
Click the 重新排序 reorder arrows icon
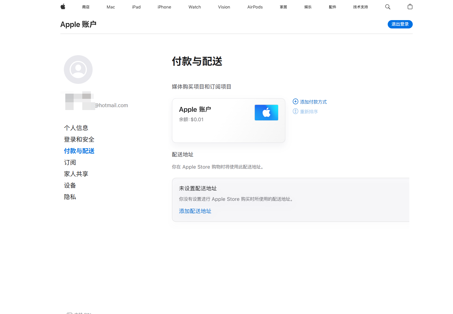pyautogui.click(x=295, y=111)
